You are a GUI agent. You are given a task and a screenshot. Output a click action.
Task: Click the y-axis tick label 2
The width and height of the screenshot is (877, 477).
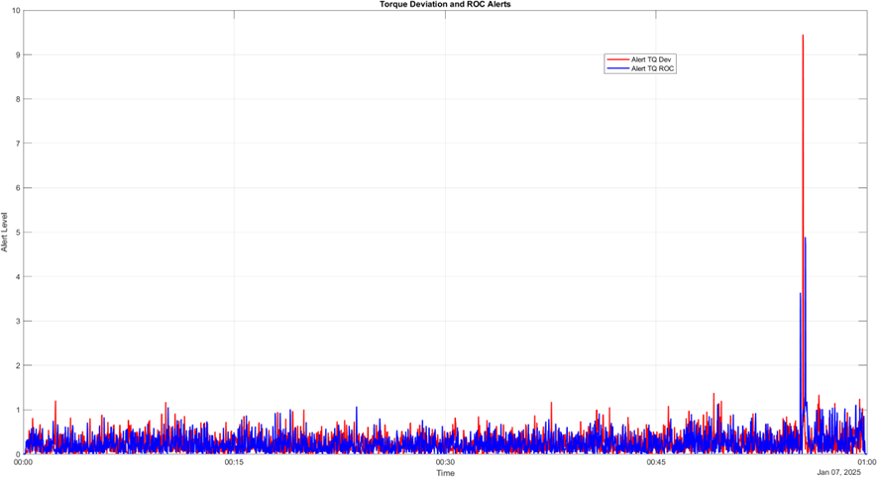(x=16, y=365)
